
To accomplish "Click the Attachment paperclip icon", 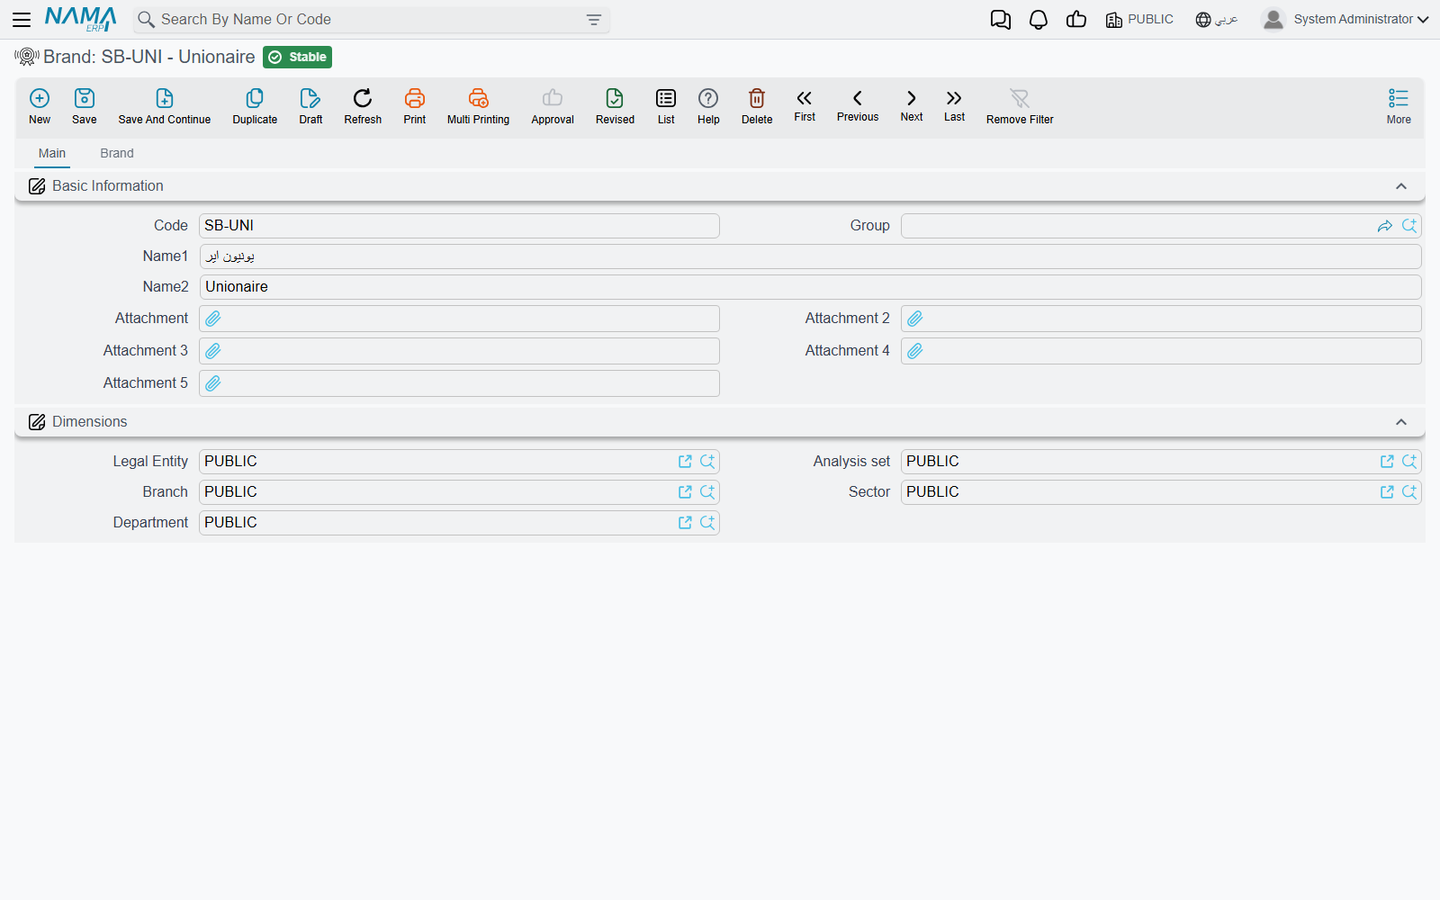I will pos(213,319).
